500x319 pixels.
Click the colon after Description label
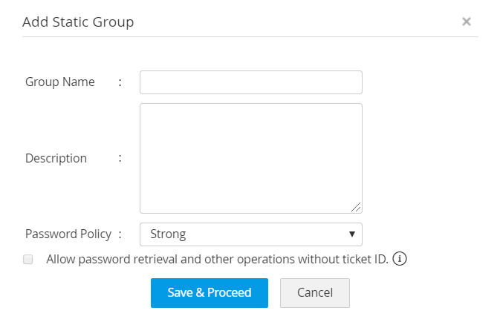pos(120,158)
